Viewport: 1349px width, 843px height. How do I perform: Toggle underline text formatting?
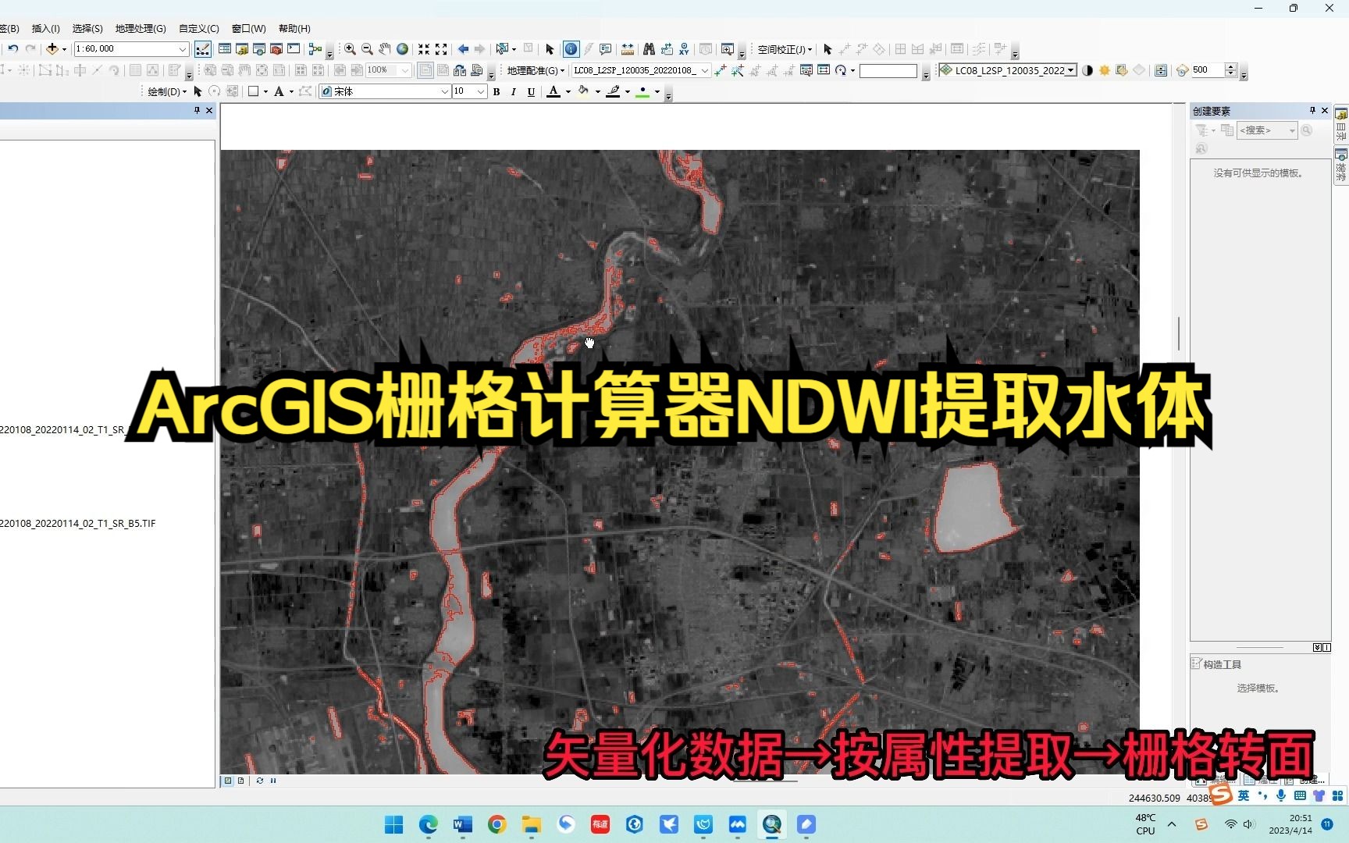[x=532, y=91]
